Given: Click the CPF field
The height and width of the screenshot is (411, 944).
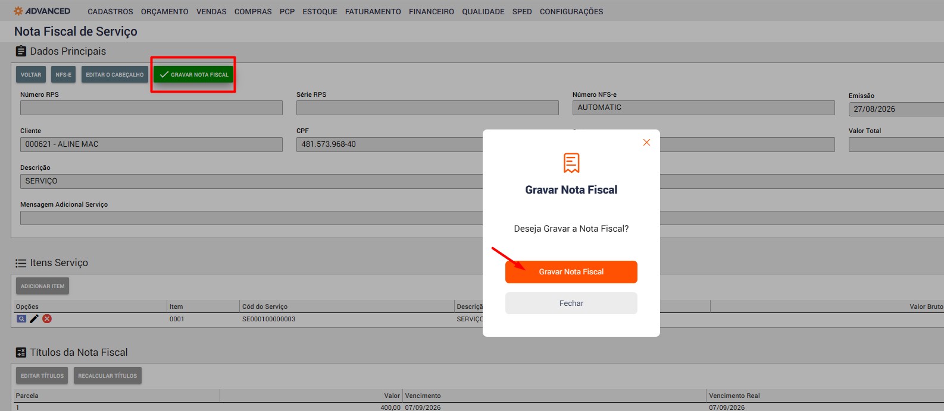Looking at the screenshot, I should tap(389, 144).
